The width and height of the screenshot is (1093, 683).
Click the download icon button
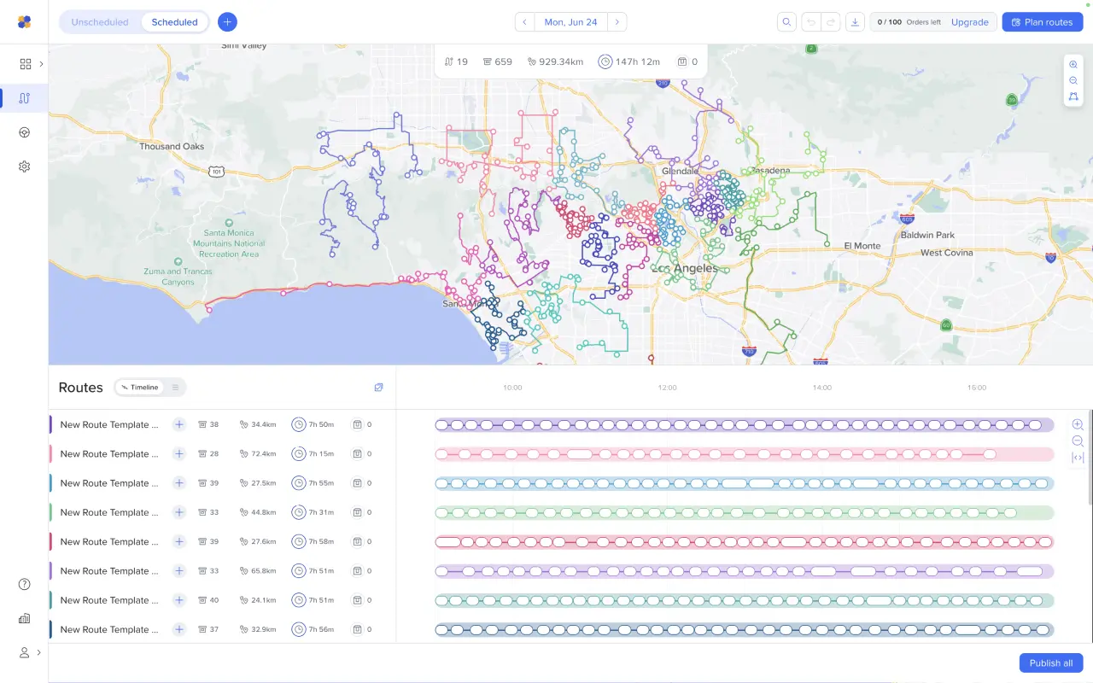[x=856, y=22]
